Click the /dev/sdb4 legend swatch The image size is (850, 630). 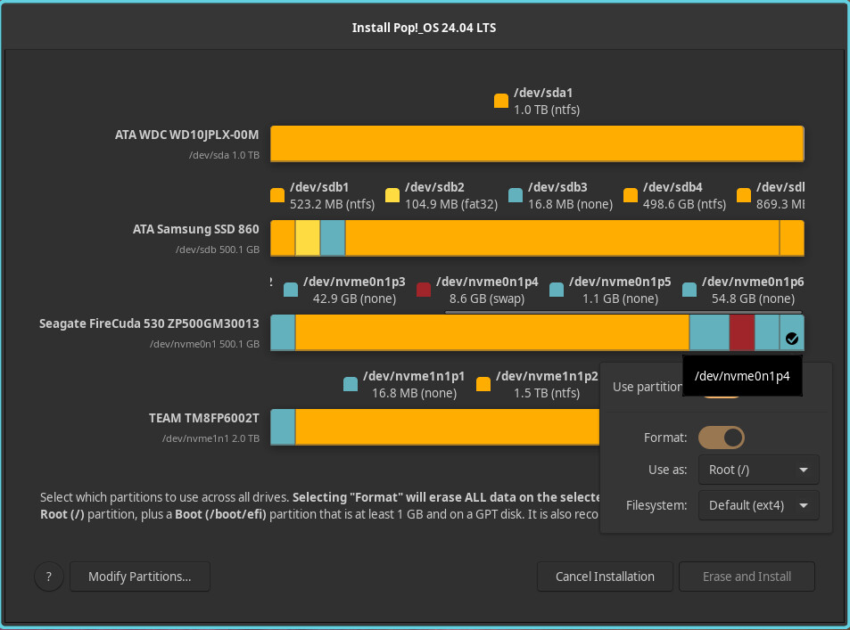631,195
